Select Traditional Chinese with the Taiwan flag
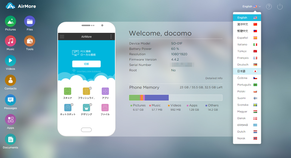291x158 pixels. pos(247,31)
